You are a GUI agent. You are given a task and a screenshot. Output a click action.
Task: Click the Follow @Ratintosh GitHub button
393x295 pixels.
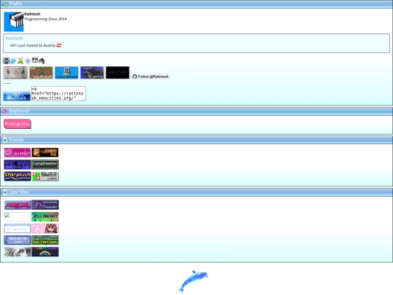pyautogui.click(x=151, y=76)
